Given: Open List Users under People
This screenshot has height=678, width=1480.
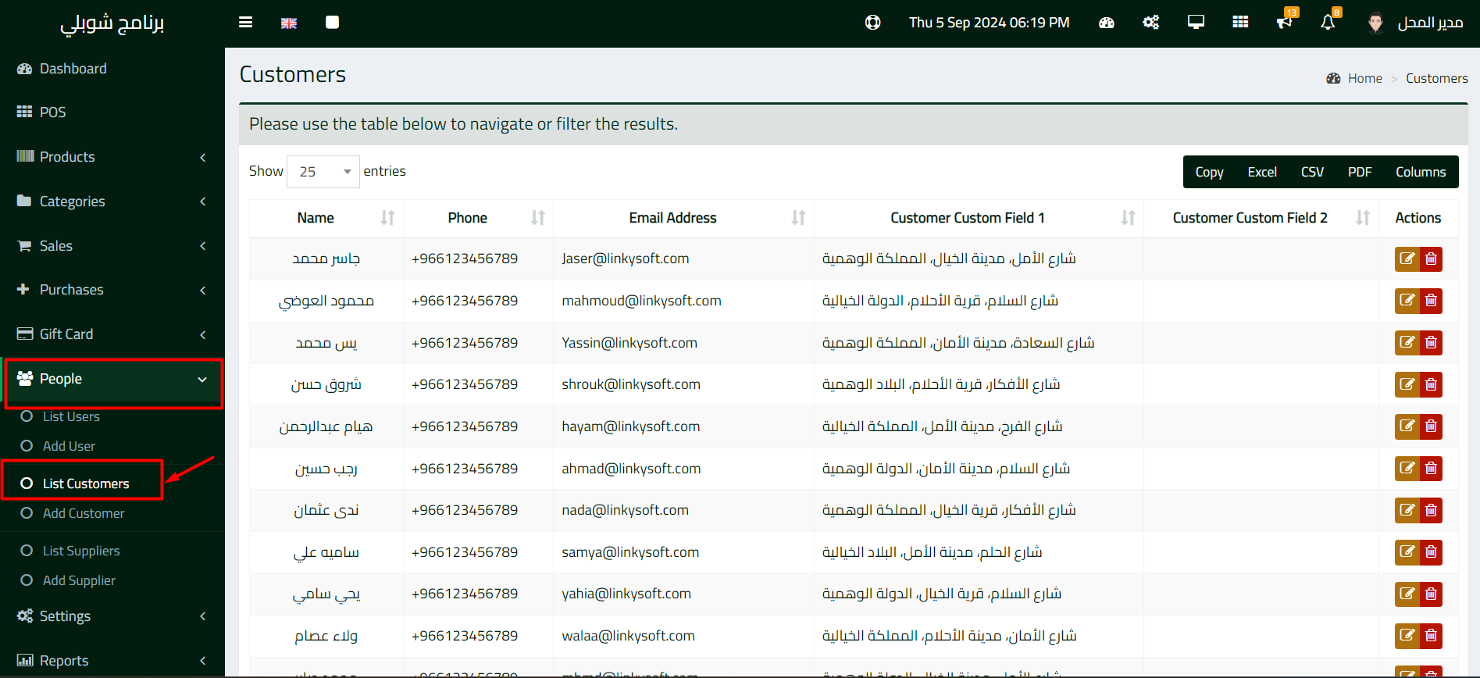Looking at the screenshot, I should 71,416.
